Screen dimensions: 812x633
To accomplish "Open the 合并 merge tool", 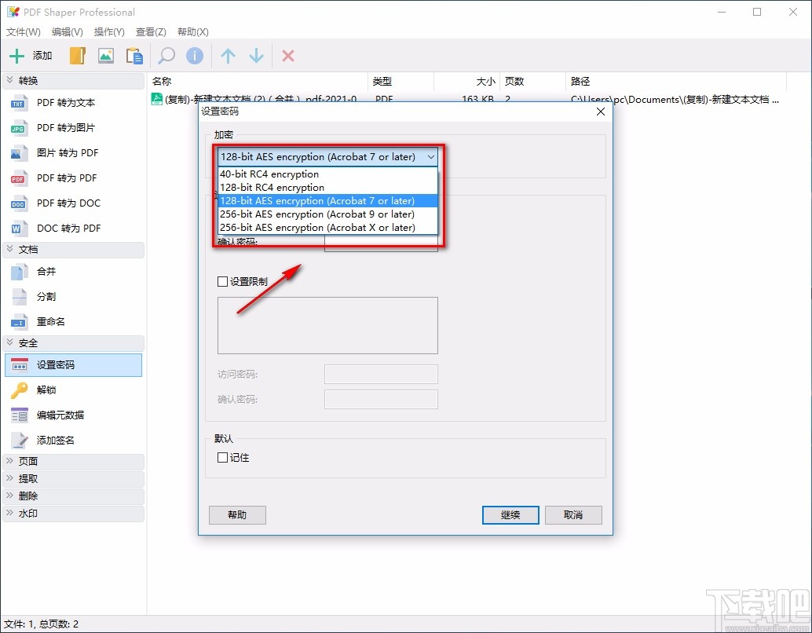I will pos(73,272).
